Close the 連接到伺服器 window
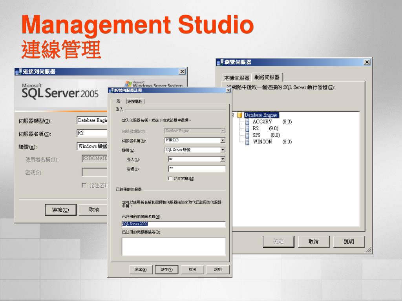402x301 pixels. point(182,72)
